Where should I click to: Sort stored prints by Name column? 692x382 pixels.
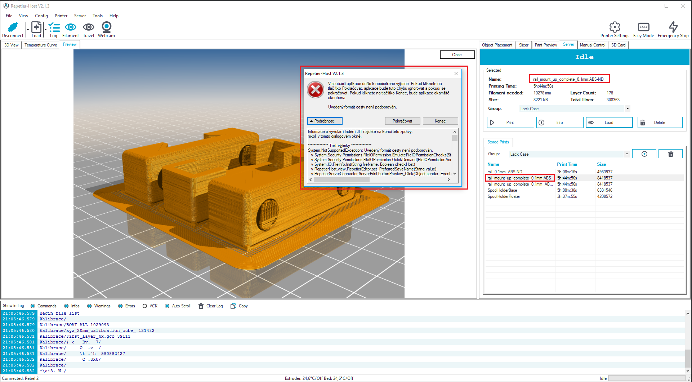tap(494, 164)
